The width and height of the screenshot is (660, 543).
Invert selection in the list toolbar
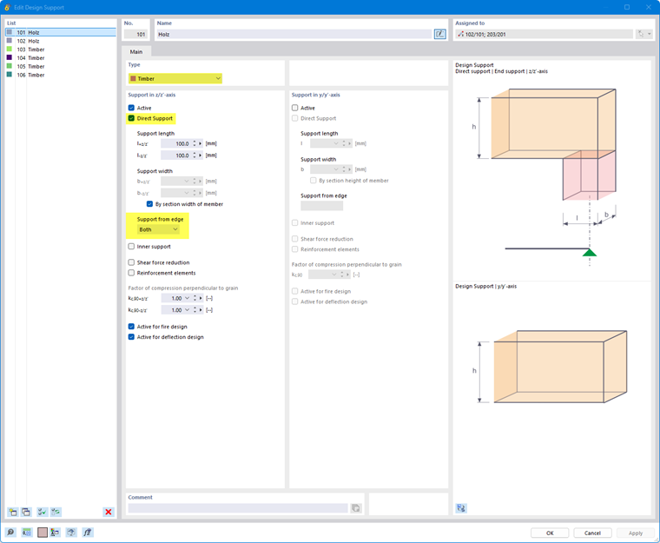coord(56,512)
